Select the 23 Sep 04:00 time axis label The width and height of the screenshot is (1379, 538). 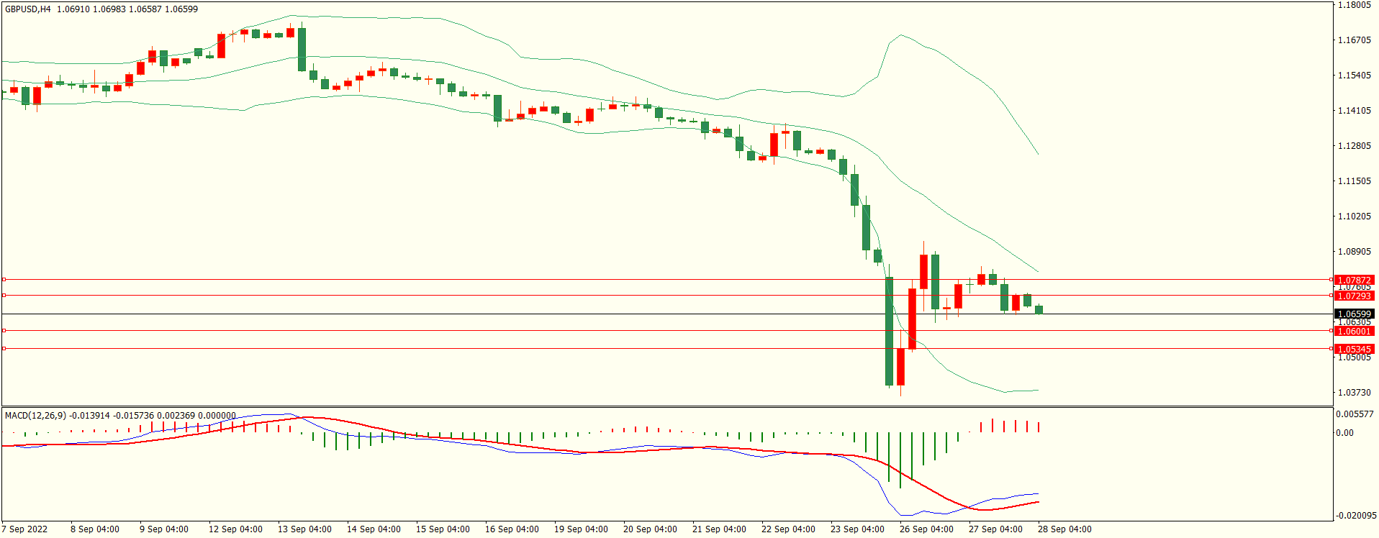coord(857,529)
